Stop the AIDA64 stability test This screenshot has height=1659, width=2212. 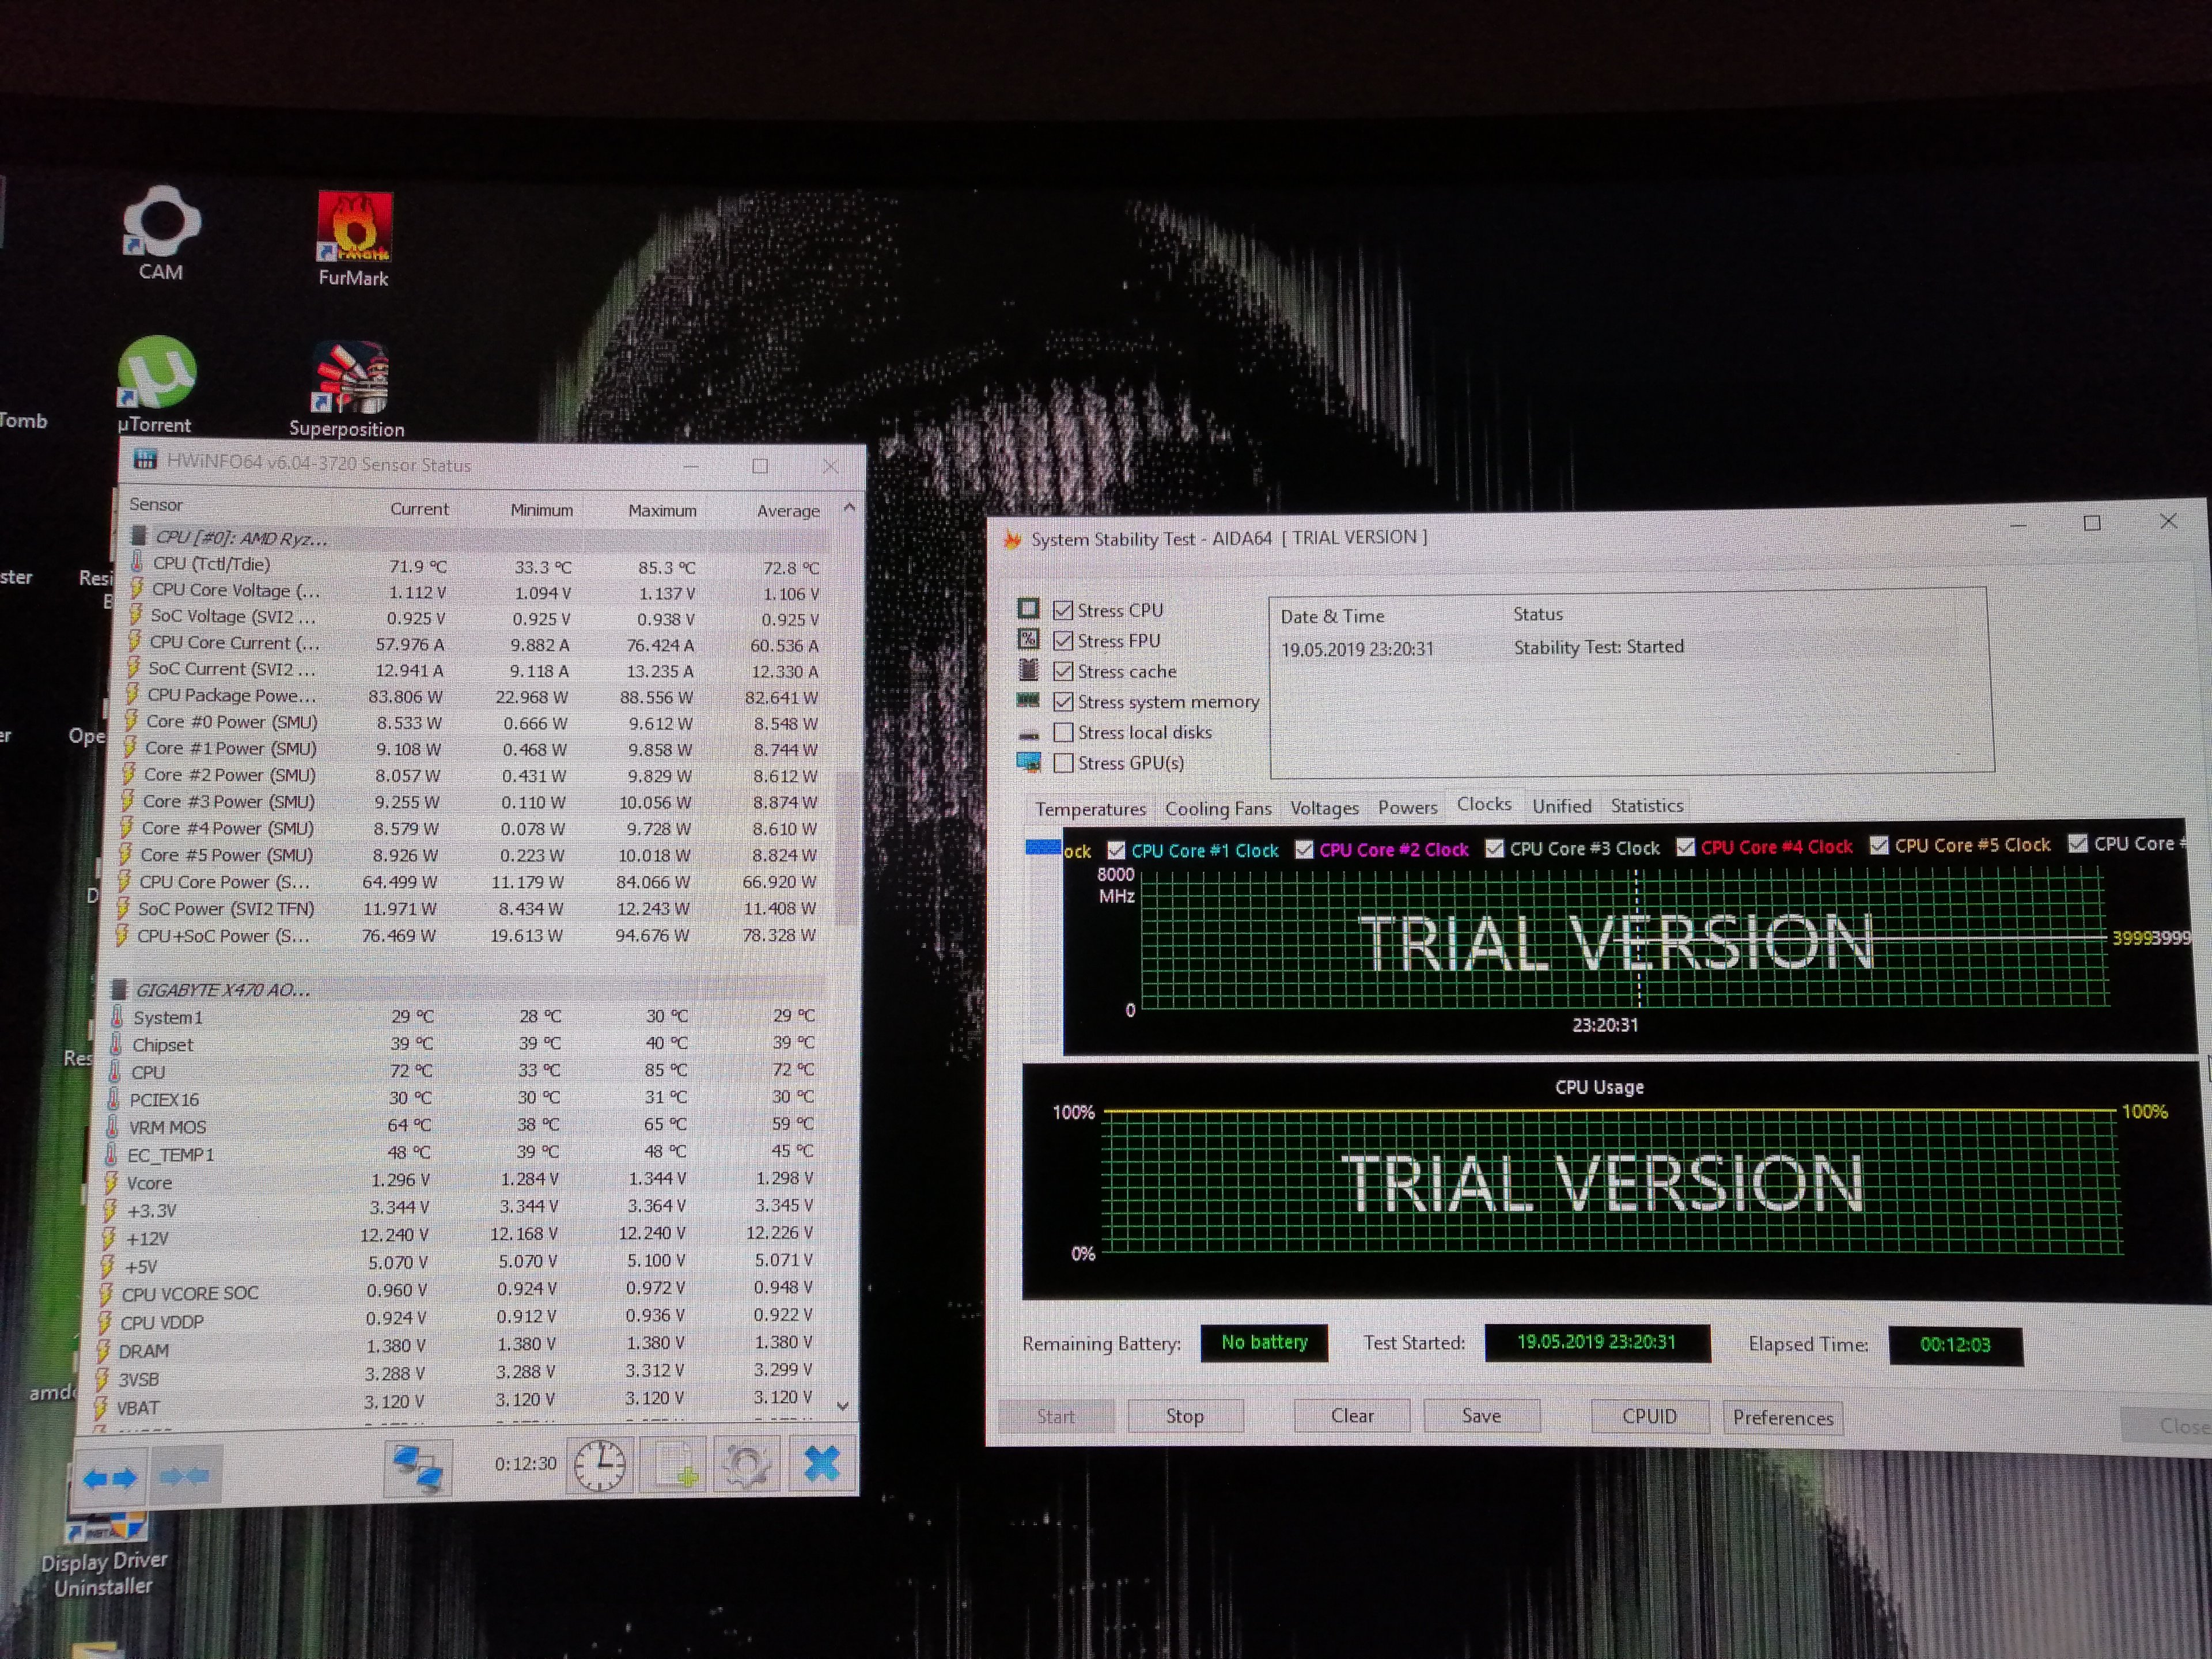[1185, 1416]
